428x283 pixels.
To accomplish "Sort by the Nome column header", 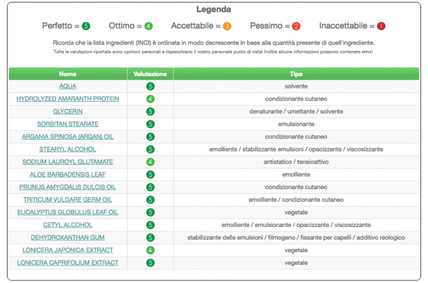I will [x=68, y=74].
